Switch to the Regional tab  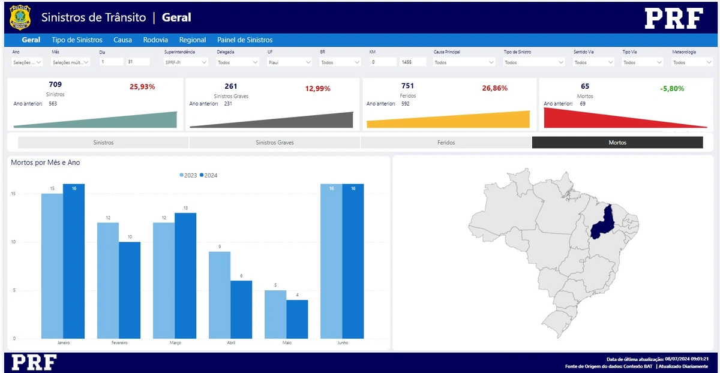193,40
